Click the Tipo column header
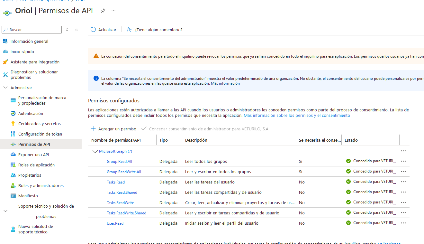The image size is (424, 244). 164,140
